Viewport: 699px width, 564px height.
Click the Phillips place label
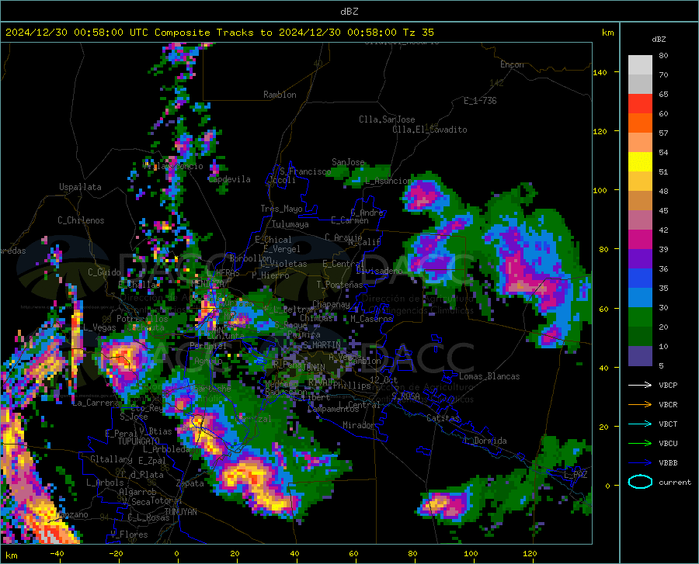pos(351,385)
